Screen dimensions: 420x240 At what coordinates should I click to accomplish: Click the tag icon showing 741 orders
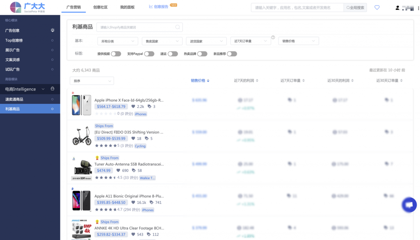tap(152, 202)
